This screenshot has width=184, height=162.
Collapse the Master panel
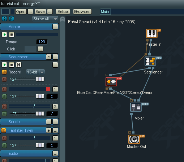pyautogui.click(x=55, y=27)
